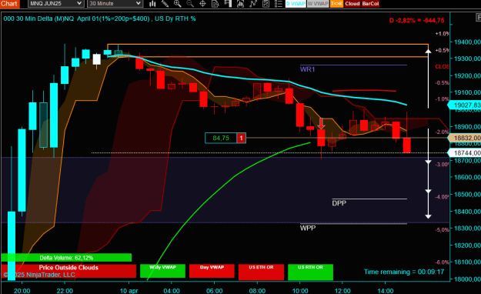Open the MNQ JUN25 instrument dropdown
Viewport: 481px width, 294px height.
(x=55, y=3)
